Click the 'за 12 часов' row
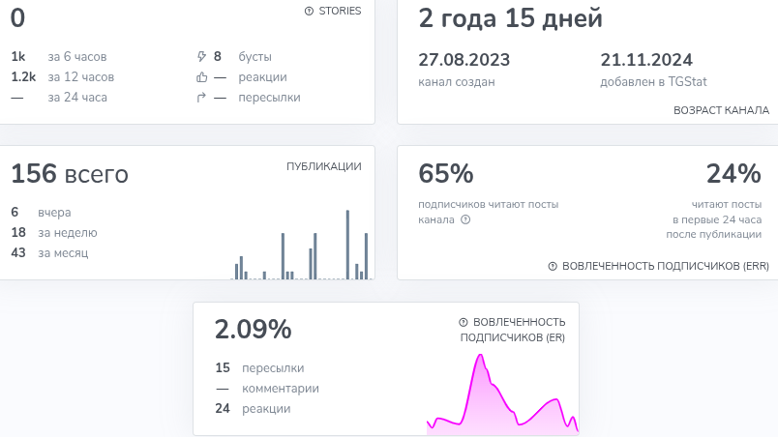This screenshot has width=778, height=437. (x=63, y=77)
